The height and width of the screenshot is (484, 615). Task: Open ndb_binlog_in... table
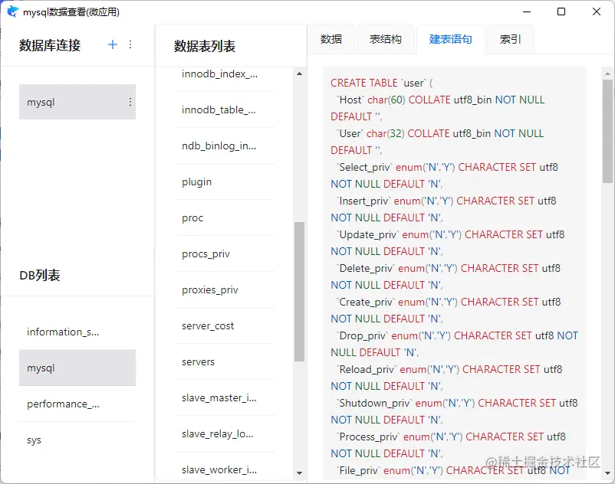[225, 146]
